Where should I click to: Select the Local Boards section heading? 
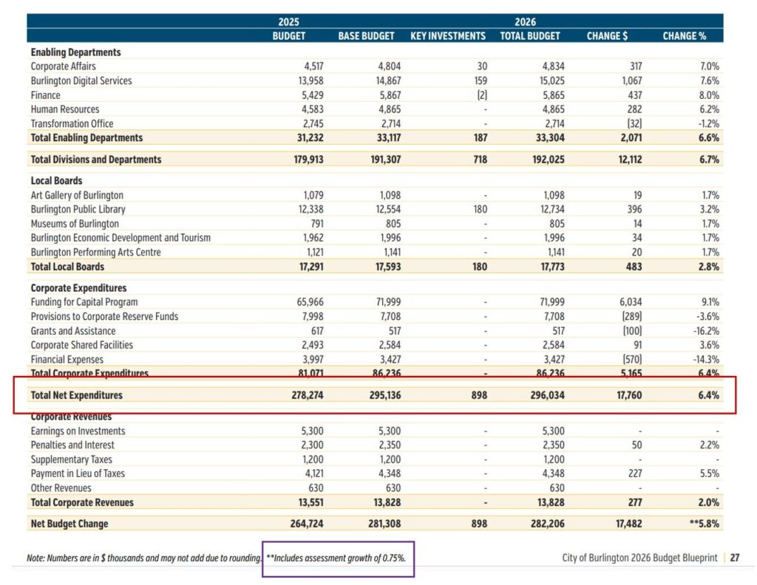tap(56, 181)
